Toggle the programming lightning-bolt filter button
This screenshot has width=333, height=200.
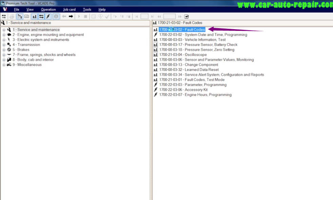(x=48, y=16)
